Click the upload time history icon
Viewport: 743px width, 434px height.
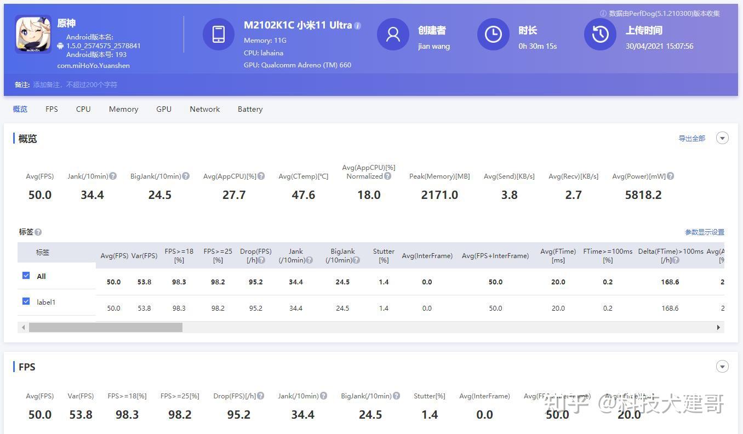(600, 34)
